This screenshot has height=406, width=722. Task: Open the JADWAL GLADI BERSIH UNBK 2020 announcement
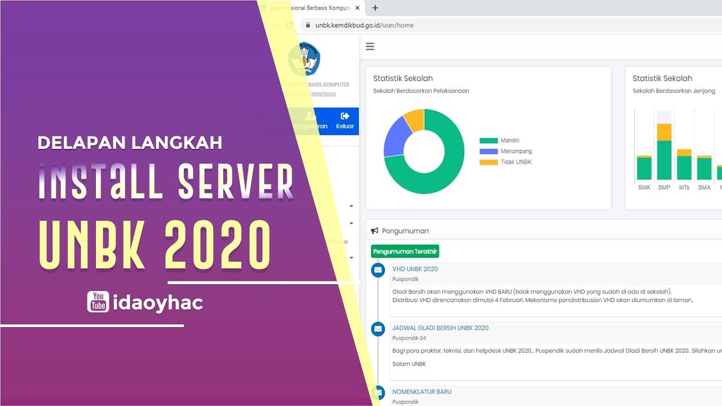click(441, 328)
